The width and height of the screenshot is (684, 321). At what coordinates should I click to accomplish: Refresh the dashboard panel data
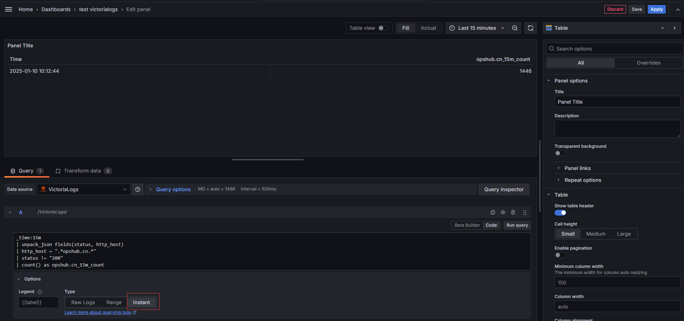tap(531, 28)
